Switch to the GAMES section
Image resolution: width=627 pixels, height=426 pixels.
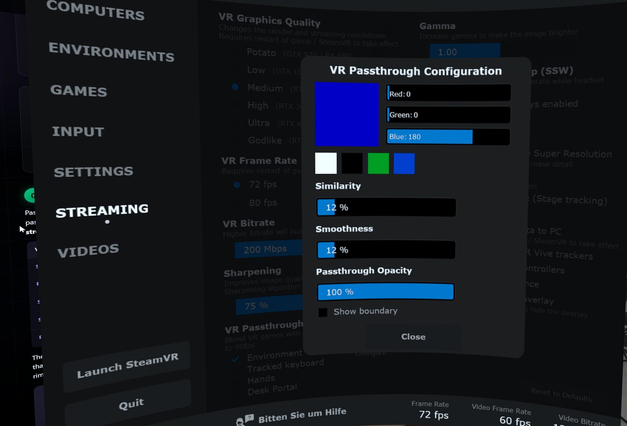pyautogui.click(x=78, y=91)
